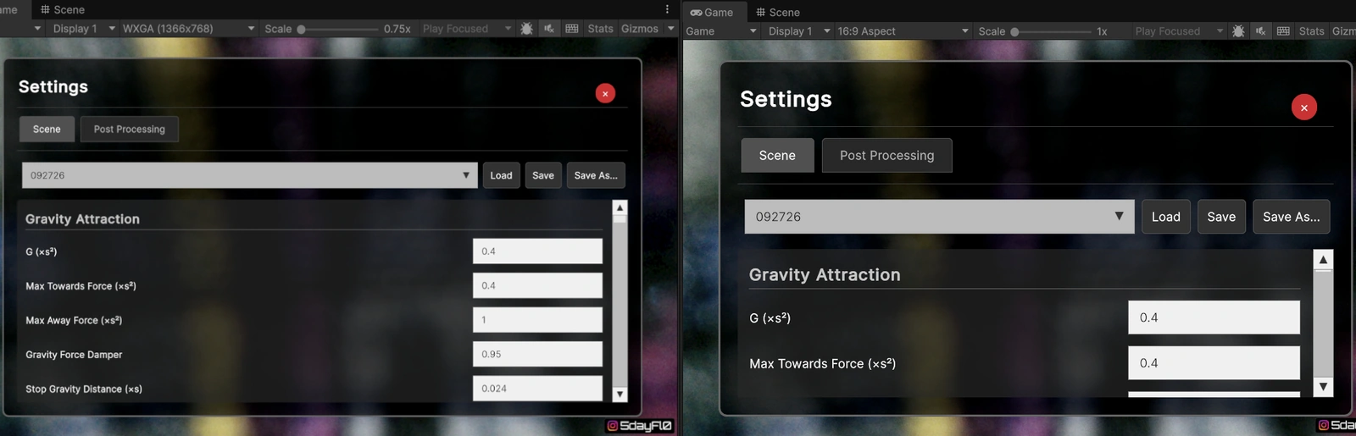Toggle keyboard shortcuts icon in right Game view
The width and height of the screenshot is (1356, 436).
(1283, 31)
